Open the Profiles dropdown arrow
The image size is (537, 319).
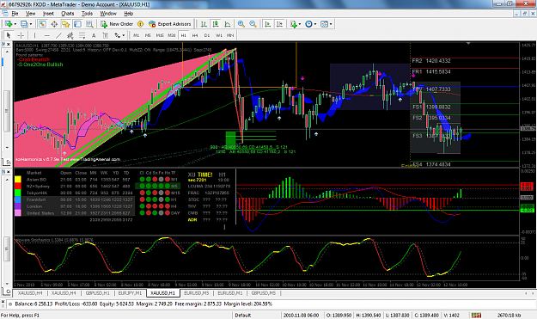pyautogui.click(x=30, y=24)
